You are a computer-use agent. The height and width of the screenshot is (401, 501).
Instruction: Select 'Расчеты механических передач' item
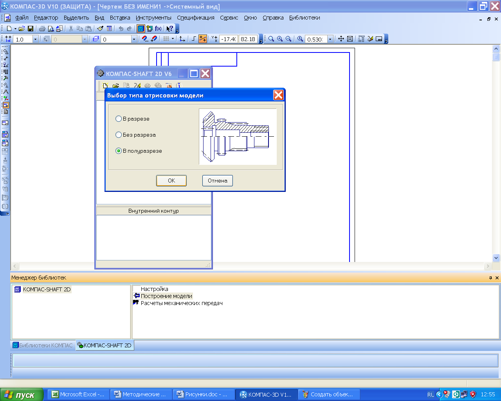point(182,303)
